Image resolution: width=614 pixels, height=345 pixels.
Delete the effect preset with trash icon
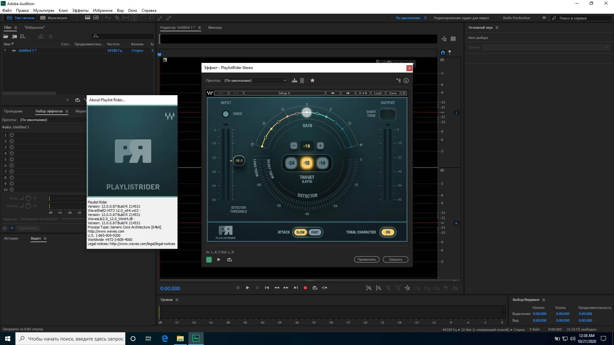point(302,80)
